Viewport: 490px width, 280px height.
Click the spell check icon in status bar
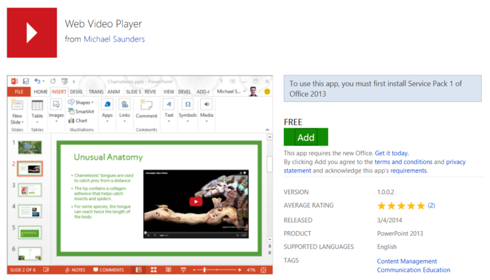[x=46, y=270]
